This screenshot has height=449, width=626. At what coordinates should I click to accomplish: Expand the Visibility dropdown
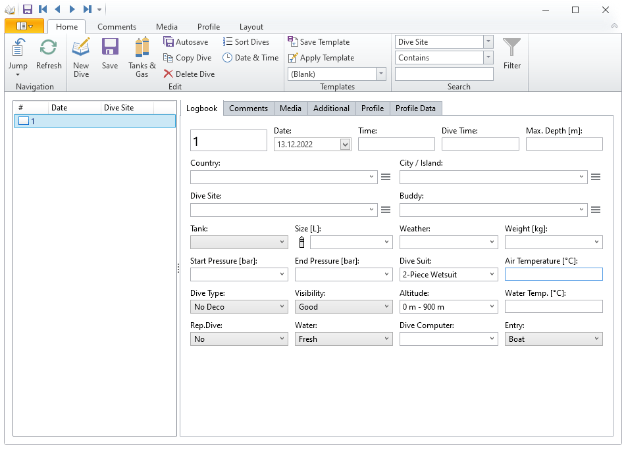pos(386,306)
